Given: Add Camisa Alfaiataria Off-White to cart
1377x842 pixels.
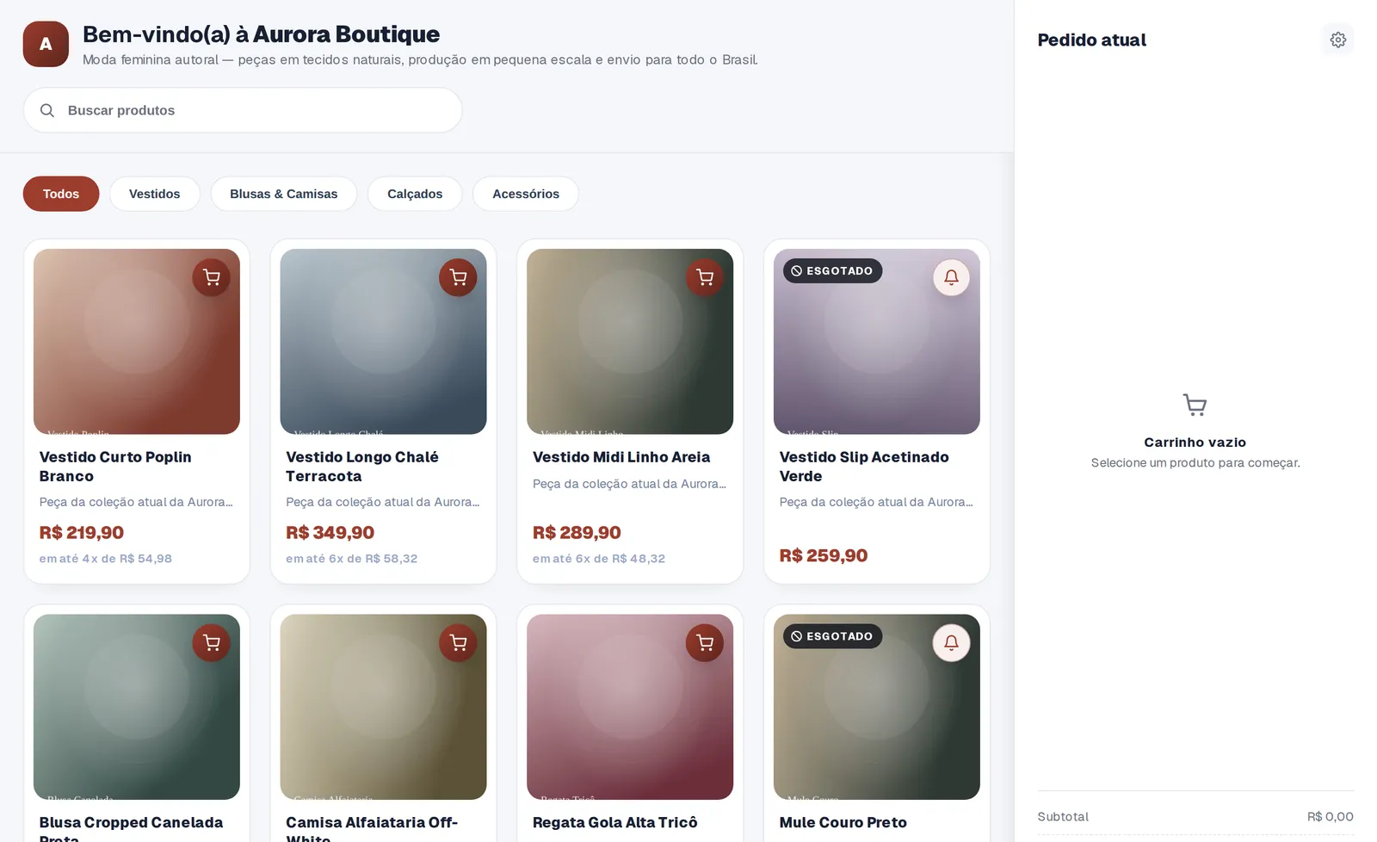Looking at the screenshot, I should click(x=458, y=642).
